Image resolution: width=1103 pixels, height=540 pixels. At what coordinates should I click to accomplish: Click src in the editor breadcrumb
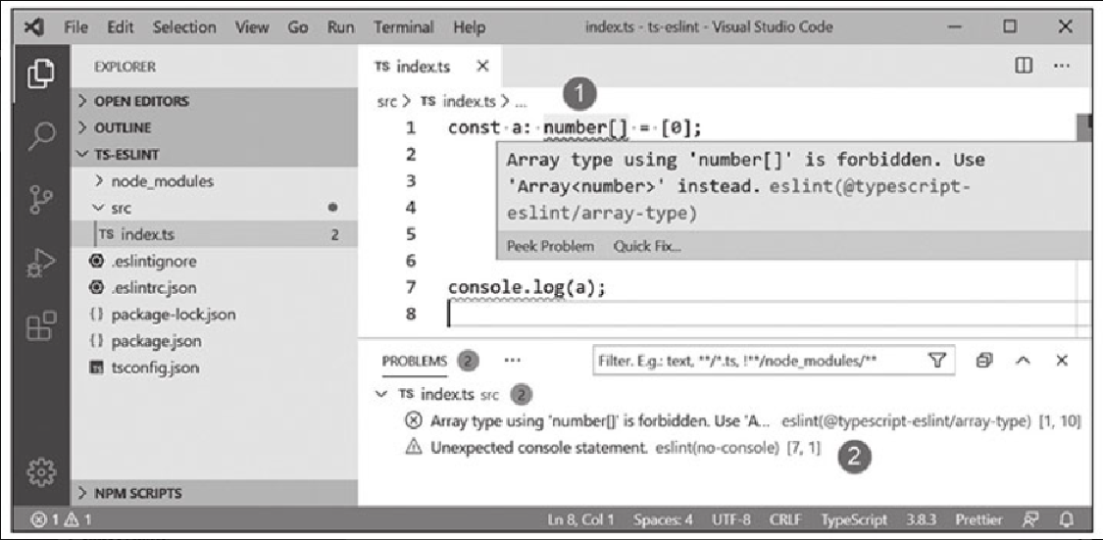coord(387,101)
